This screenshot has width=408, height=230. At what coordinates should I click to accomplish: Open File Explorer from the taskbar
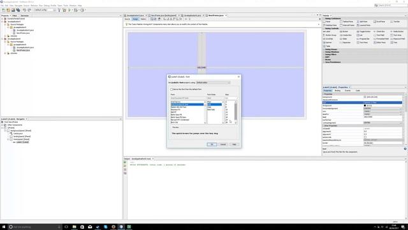[74, 227]
